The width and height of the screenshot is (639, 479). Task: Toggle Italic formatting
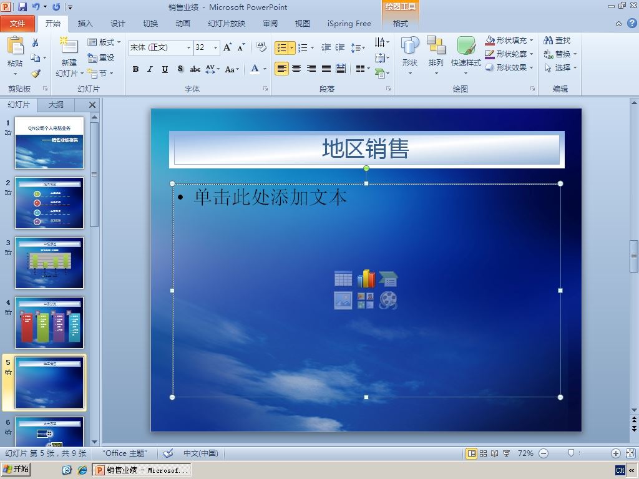[x=150, y=69]
